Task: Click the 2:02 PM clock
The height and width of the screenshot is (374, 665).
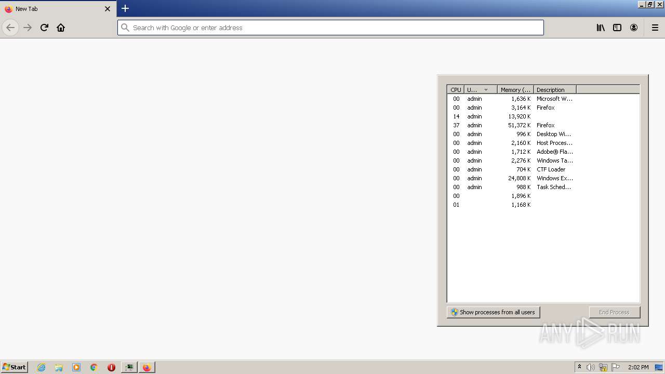Action: coord(638,367)
